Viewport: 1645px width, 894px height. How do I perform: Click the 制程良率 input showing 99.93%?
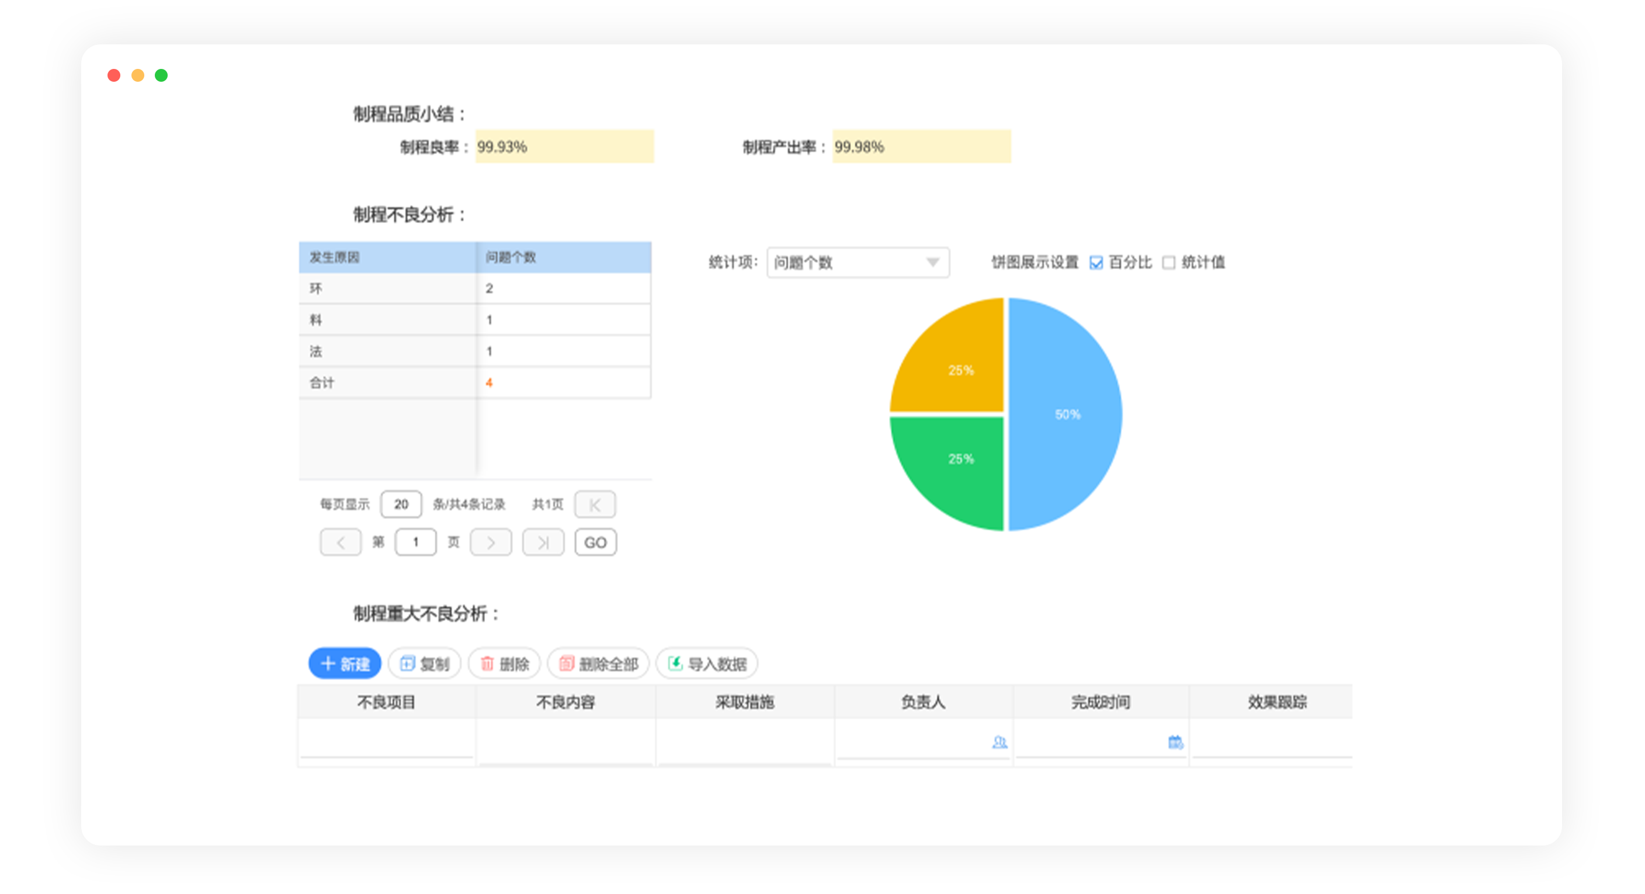click(x=564, y=146)
